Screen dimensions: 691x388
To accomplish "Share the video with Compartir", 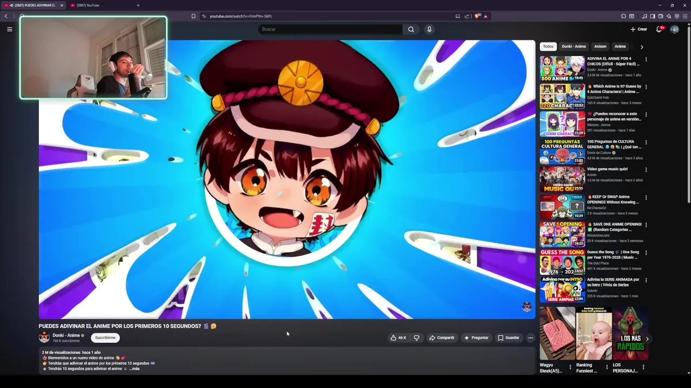I will (442, 338).
